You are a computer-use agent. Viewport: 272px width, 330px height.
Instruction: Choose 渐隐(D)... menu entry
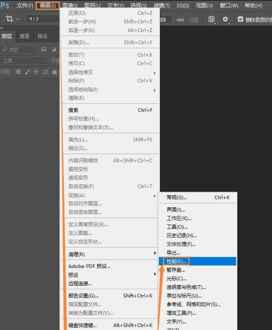coord(110,42)
